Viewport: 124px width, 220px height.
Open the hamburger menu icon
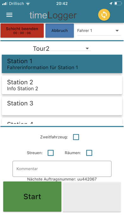(9, 15)
